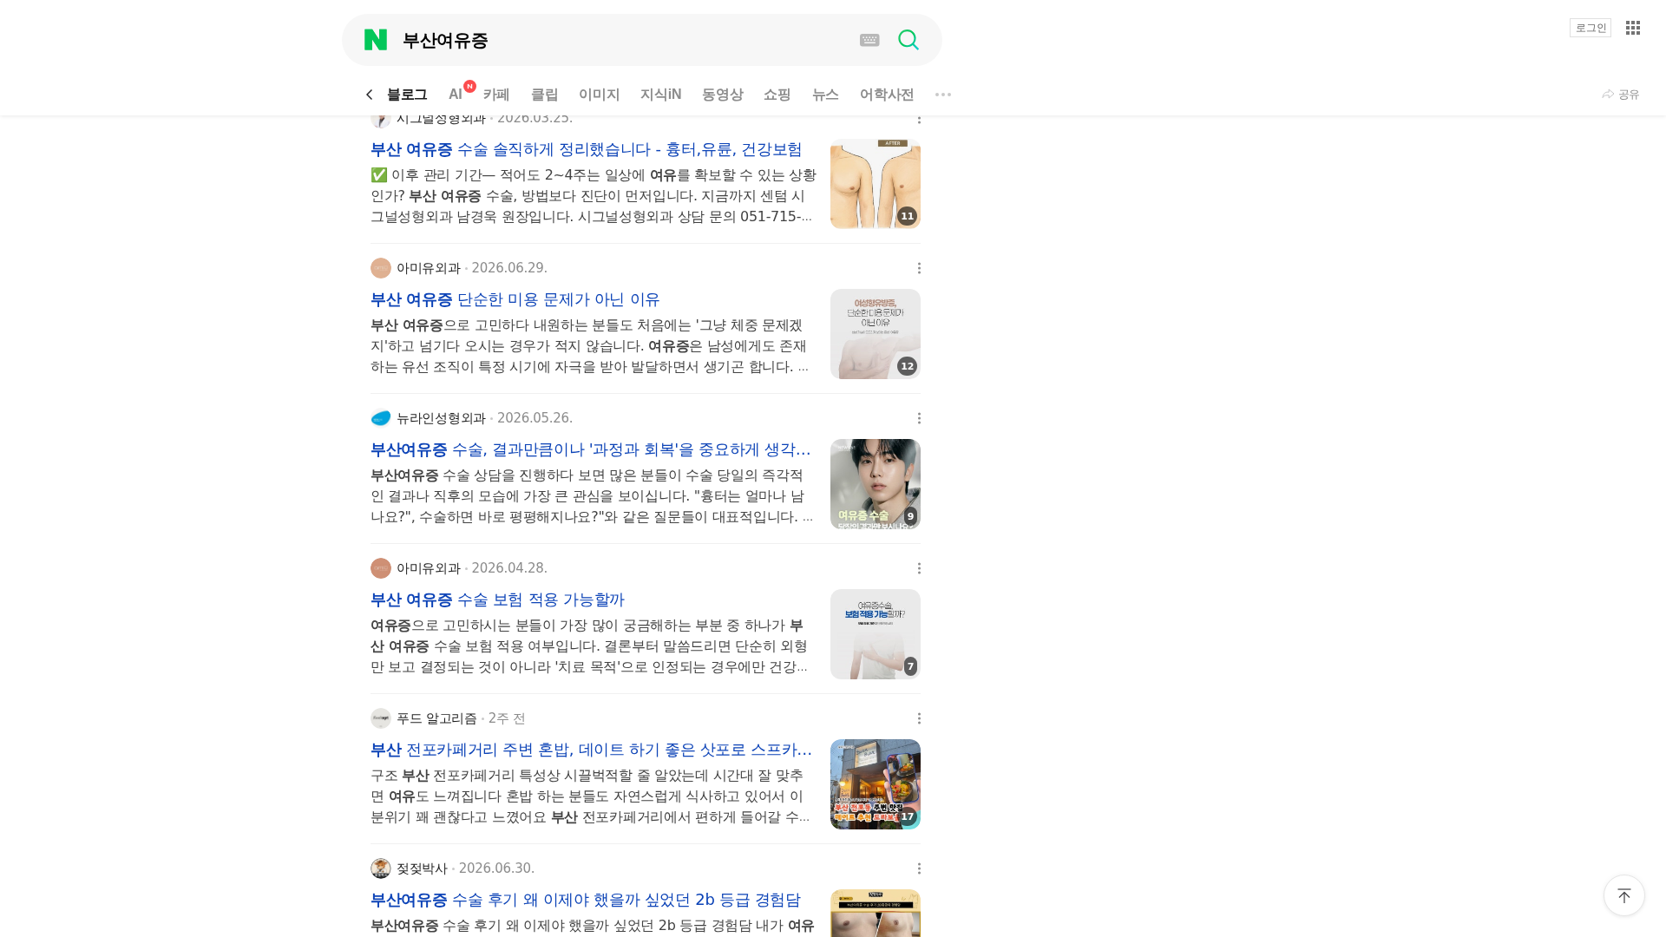Open the thumbnail with 12 images badge

pos(876,334)
